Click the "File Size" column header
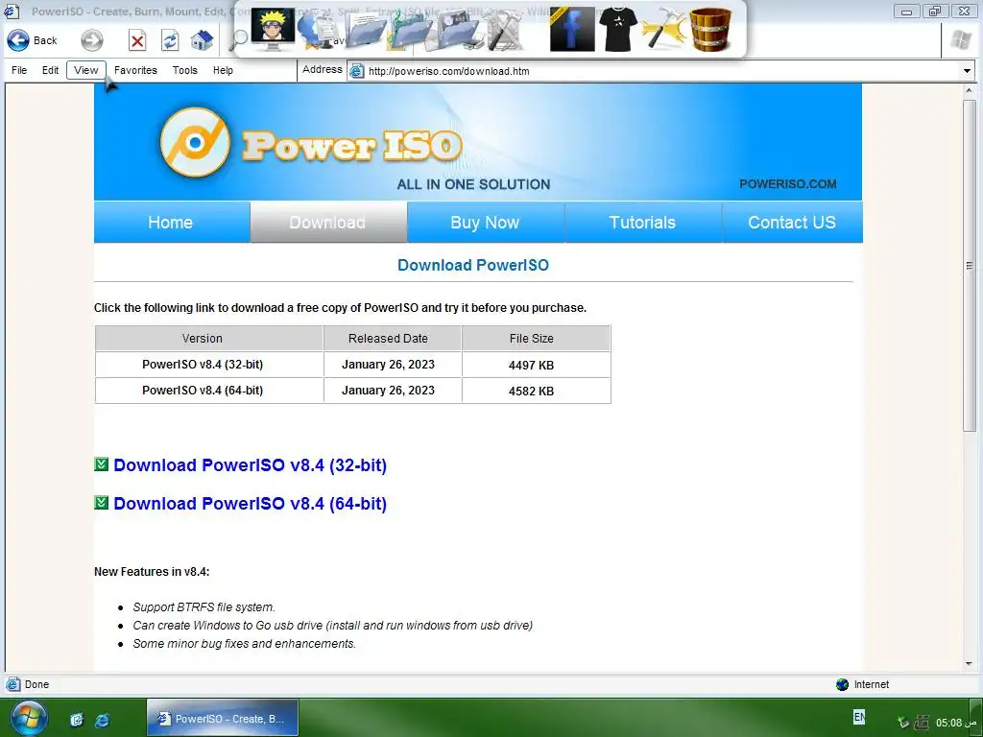The width and height of the screenshot is (983, 737). point(536,338)
